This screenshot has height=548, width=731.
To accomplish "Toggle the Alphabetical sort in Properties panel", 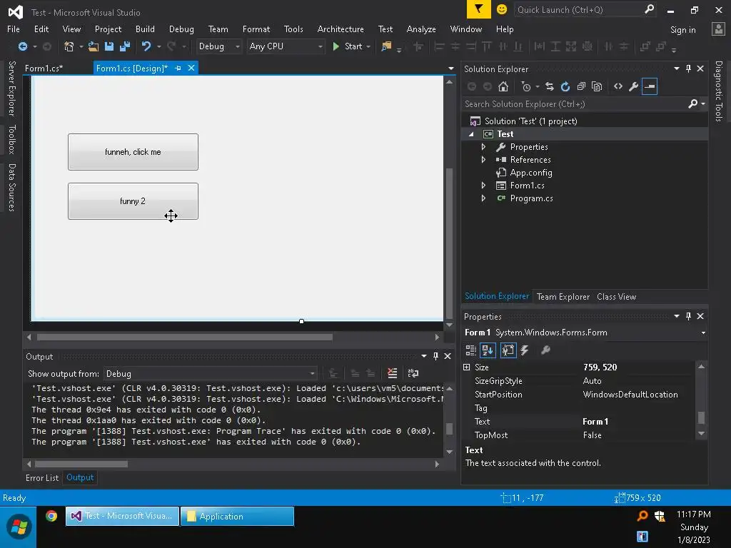I will point(488,350).
